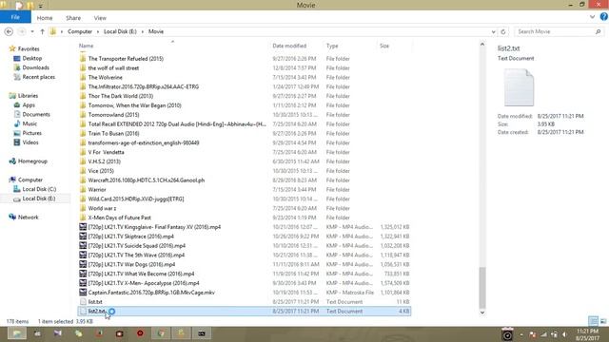Switch to Details view using status bar toggle
This screenshot has height=342, width=609.
[593, 321]
